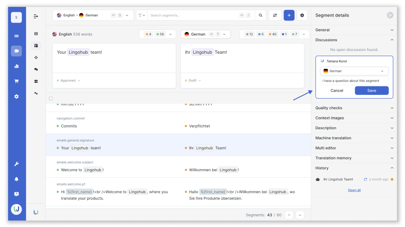Expand the Description section

[354, 128]
